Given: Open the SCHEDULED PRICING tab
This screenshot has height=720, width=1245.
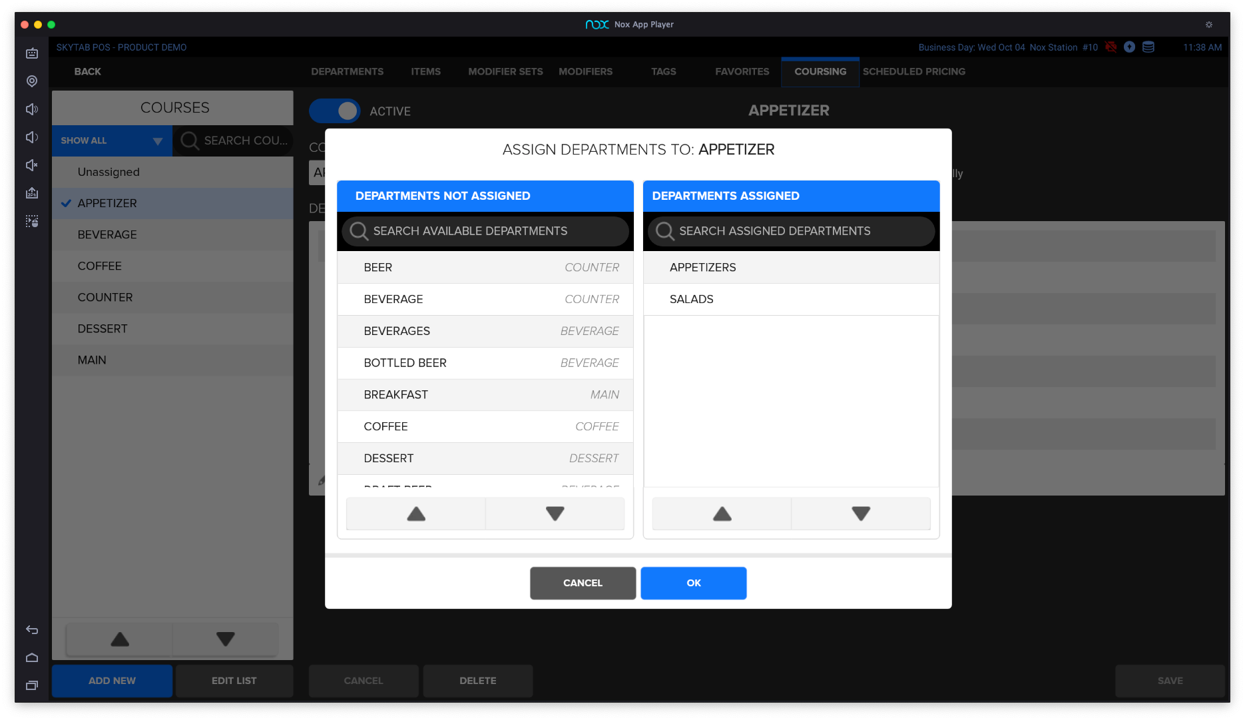Looking at the screenshot, I should pos(913,71).
